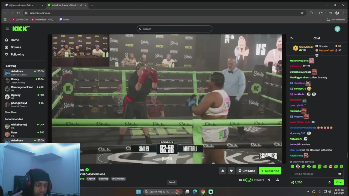Click the Kick search field
Screen dimensions: 349x196
174,29
